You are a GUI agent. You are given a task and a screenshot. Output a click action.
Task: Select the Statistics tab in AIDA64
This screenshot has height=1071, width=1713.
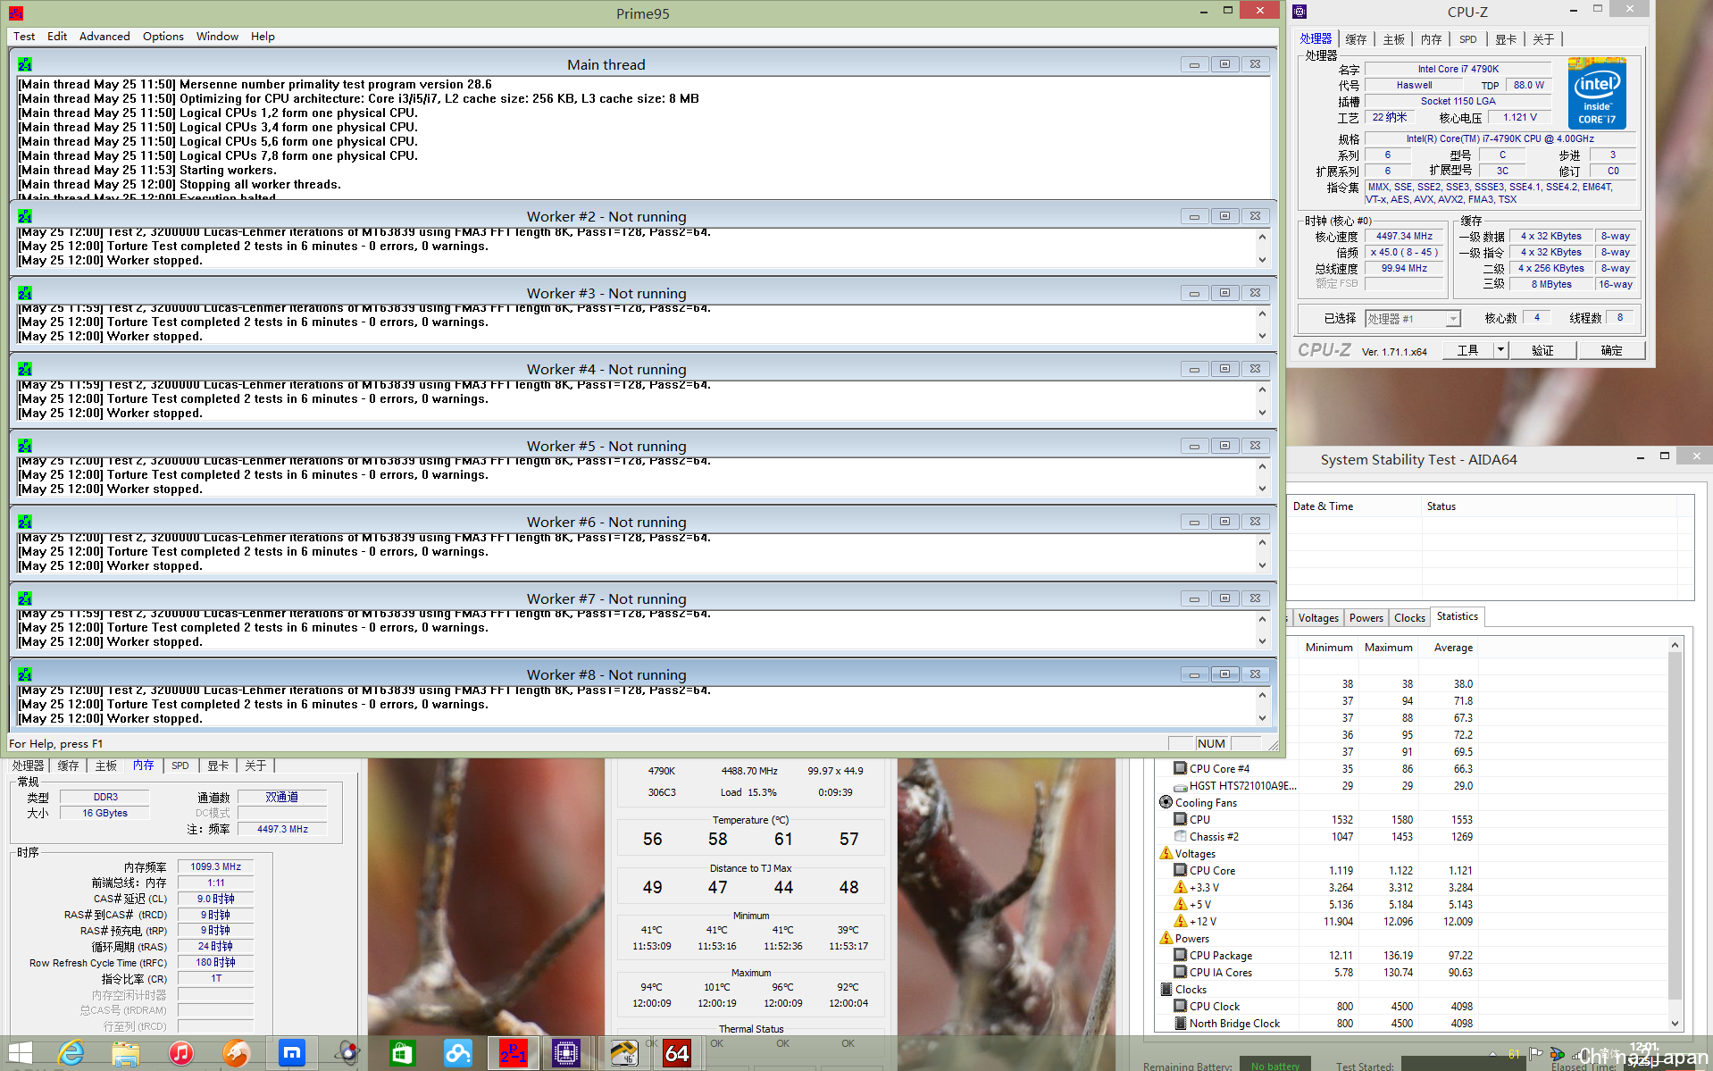click(x=1457, y=616)
